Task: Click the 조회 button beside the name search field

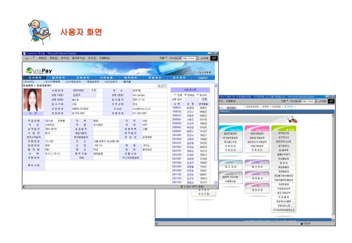Action: 204,99
